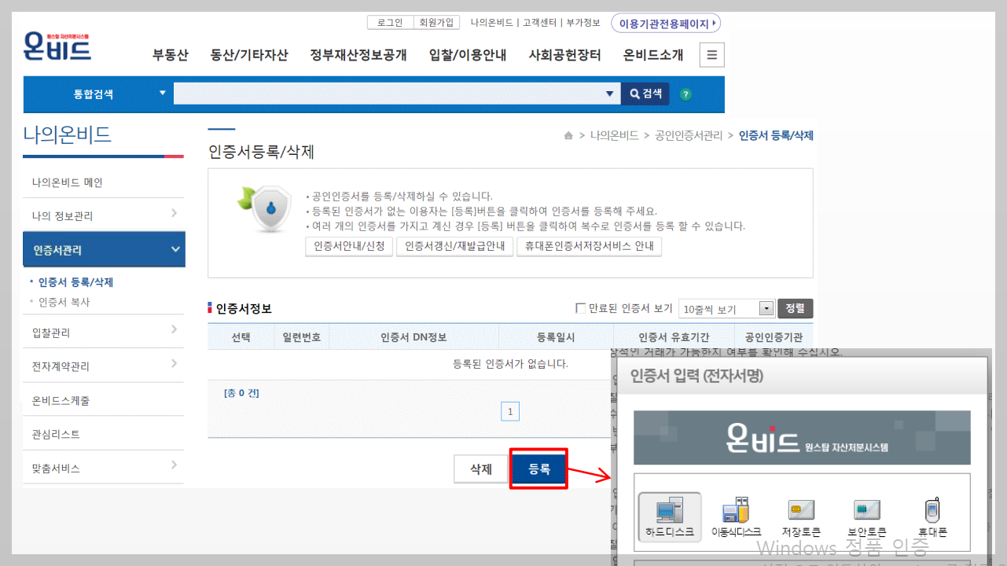Click 나의온비드 breadcrumb link
This screenshot has height=566, width=1007.
tap(615, 136)
